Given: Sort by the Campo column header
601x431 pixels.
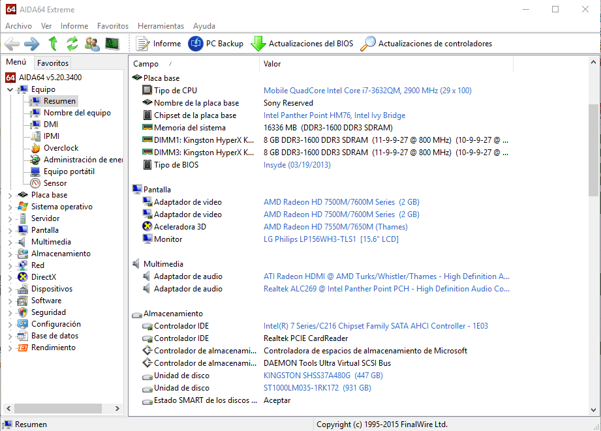Looking at the screenshot, I should click(146, 64).
